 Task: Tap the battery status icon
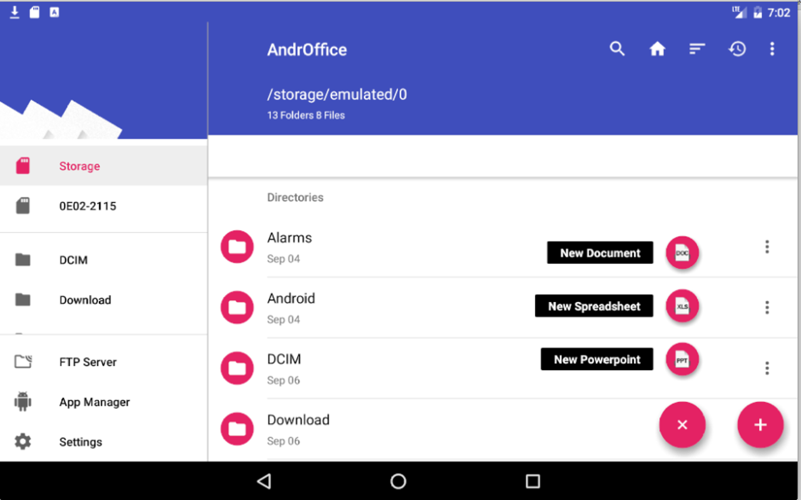[758, 12]
